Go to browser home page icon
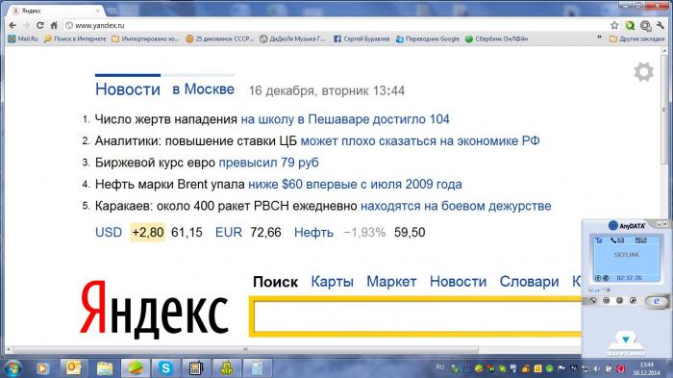This screenshot has width=673, height=378. tap(54, 25)
